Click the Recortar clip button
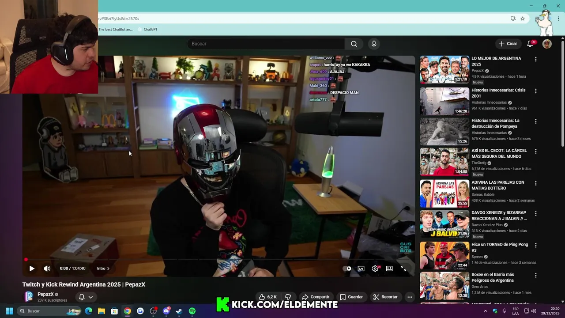The image size is (565, 318). tap(385, 297)
